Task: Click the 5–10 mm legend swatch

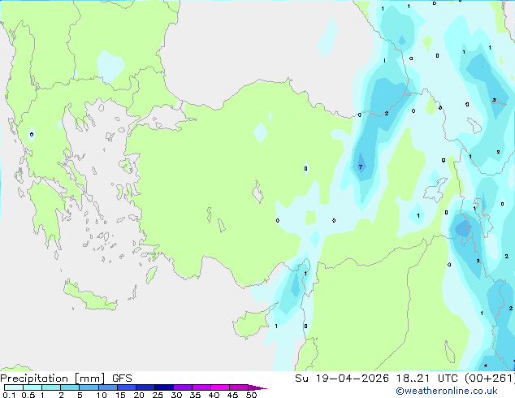Action: coord(89,387)
